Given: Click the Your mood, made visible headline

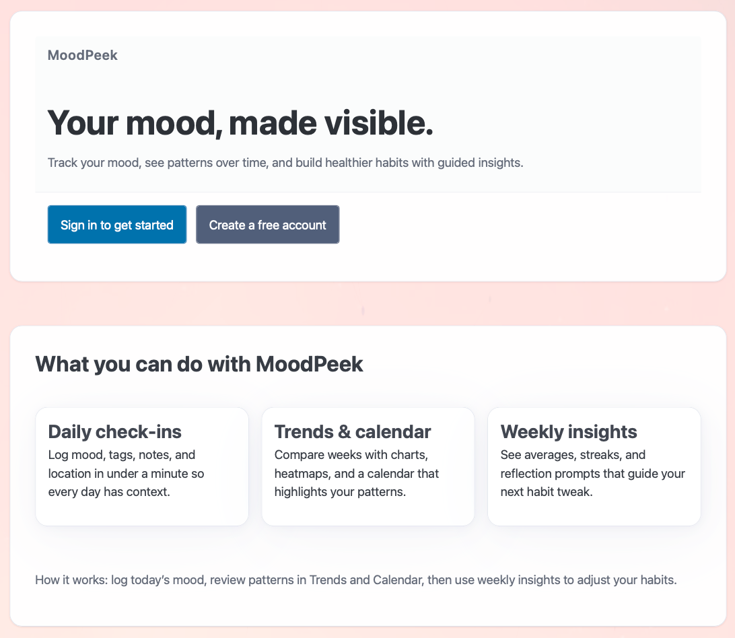Looking at the screenshot, I should 240,123.
